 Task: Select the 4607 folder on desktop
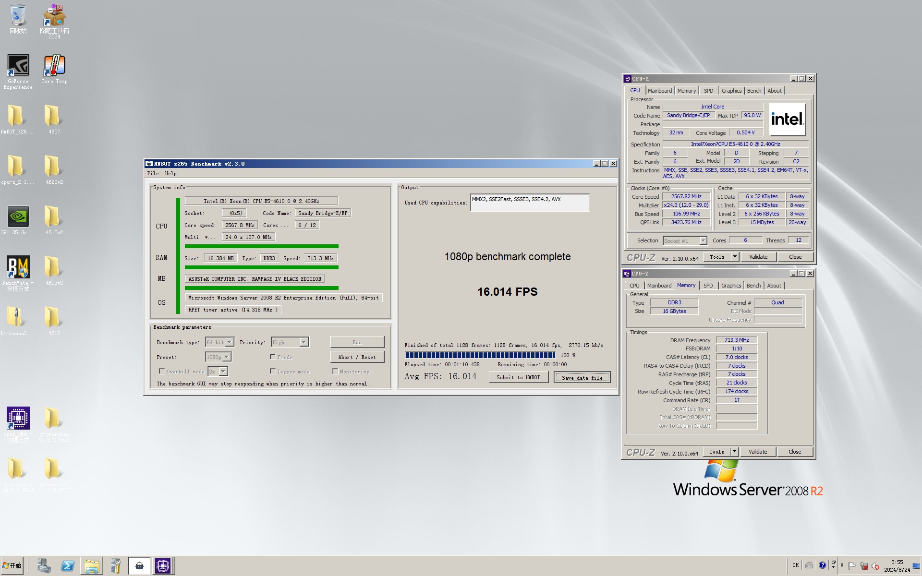pos(54,120)
